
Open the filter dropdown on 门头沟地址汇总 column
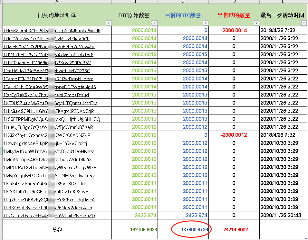(109, 23)
